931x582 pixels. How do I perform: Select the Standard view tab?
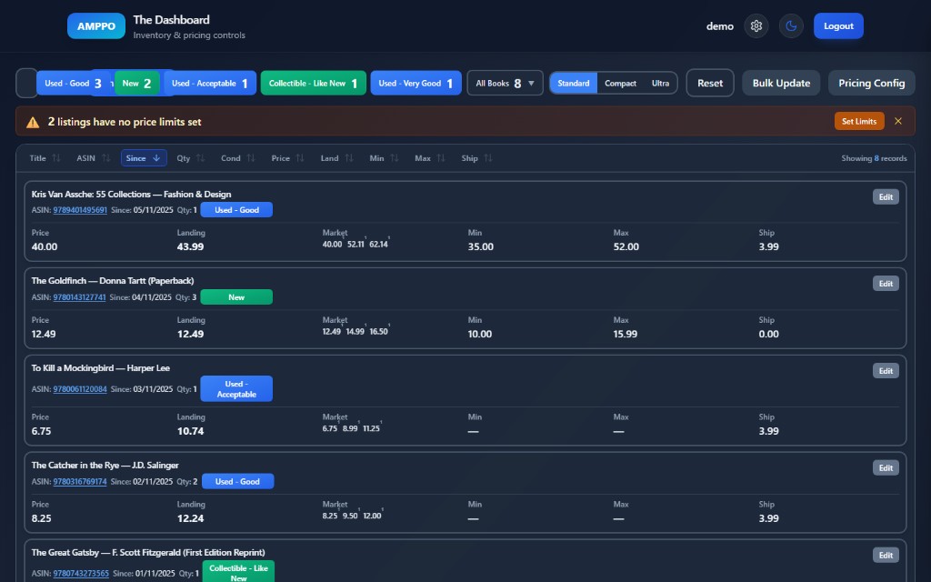click(574, 83)
